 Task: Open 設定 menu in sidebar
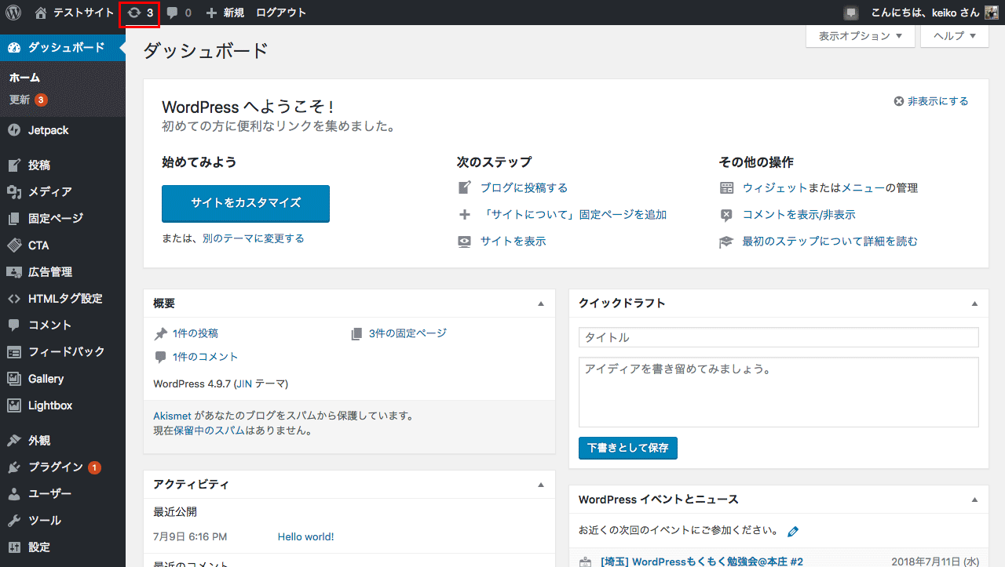63,547
